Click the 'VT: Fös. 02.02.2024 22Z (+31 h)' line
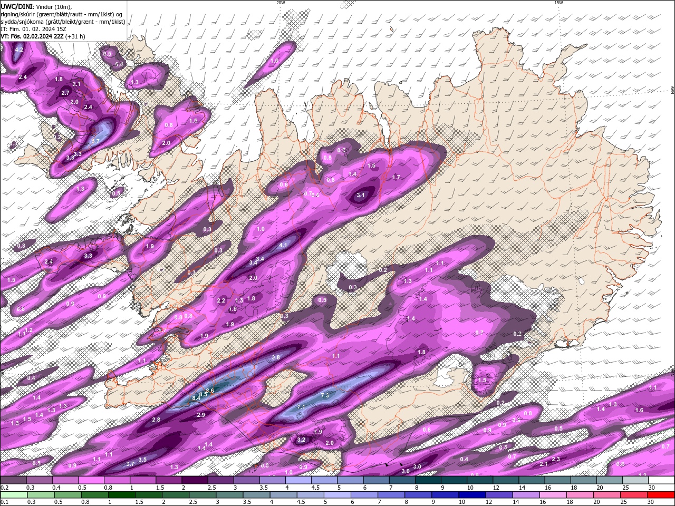The height and width of the screenshot is (506, 675). click(43, 36)
